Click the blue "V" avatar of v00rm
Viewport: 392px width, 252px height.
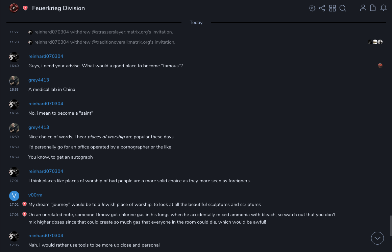[14, 196]
